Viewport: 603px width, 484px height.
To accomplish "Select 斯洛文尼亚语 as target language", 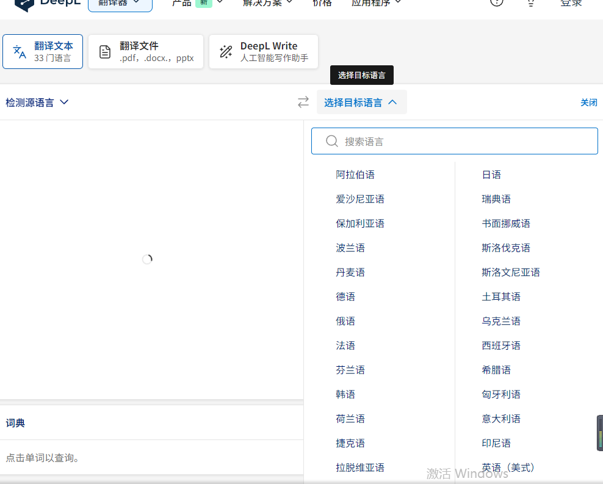I will [511, 272].
